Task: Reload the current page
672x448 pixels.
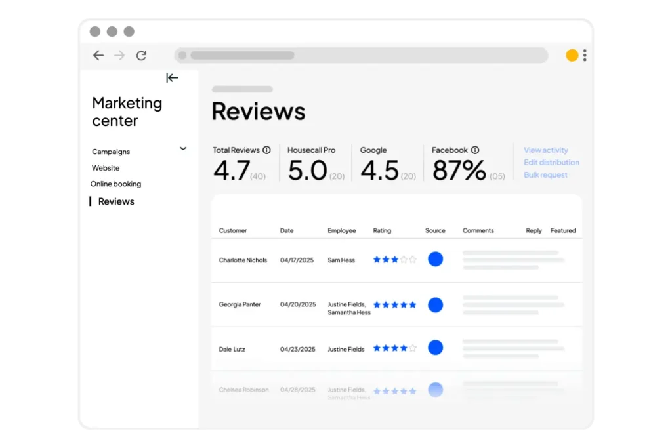Action: (141, 56)
